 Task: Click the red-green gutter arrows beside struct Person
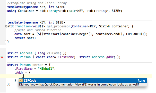click(2, 57)
